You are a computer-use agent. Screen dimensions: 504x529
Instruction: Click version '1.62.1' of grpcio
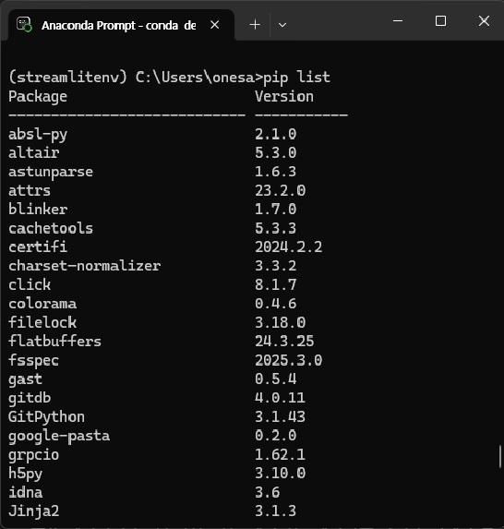click(280, 454)
